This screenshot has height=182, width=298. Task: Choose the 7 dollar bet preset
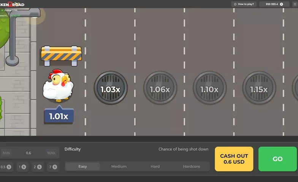click(x=52, y=167)
